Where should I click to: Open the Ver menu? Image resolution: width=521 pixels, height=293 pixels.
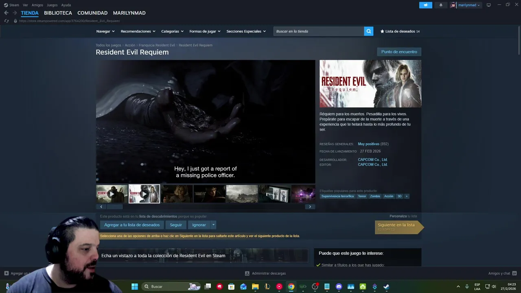(25, 5)
